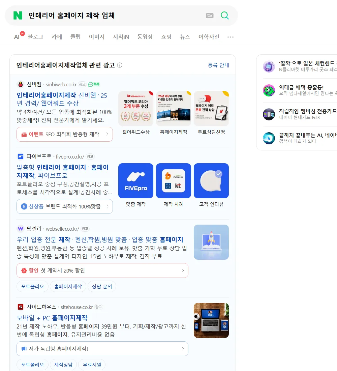Click the 신비웹 톡톡 chat icon
This screenshot has width=337, height=371.
(x=94, y=84)
